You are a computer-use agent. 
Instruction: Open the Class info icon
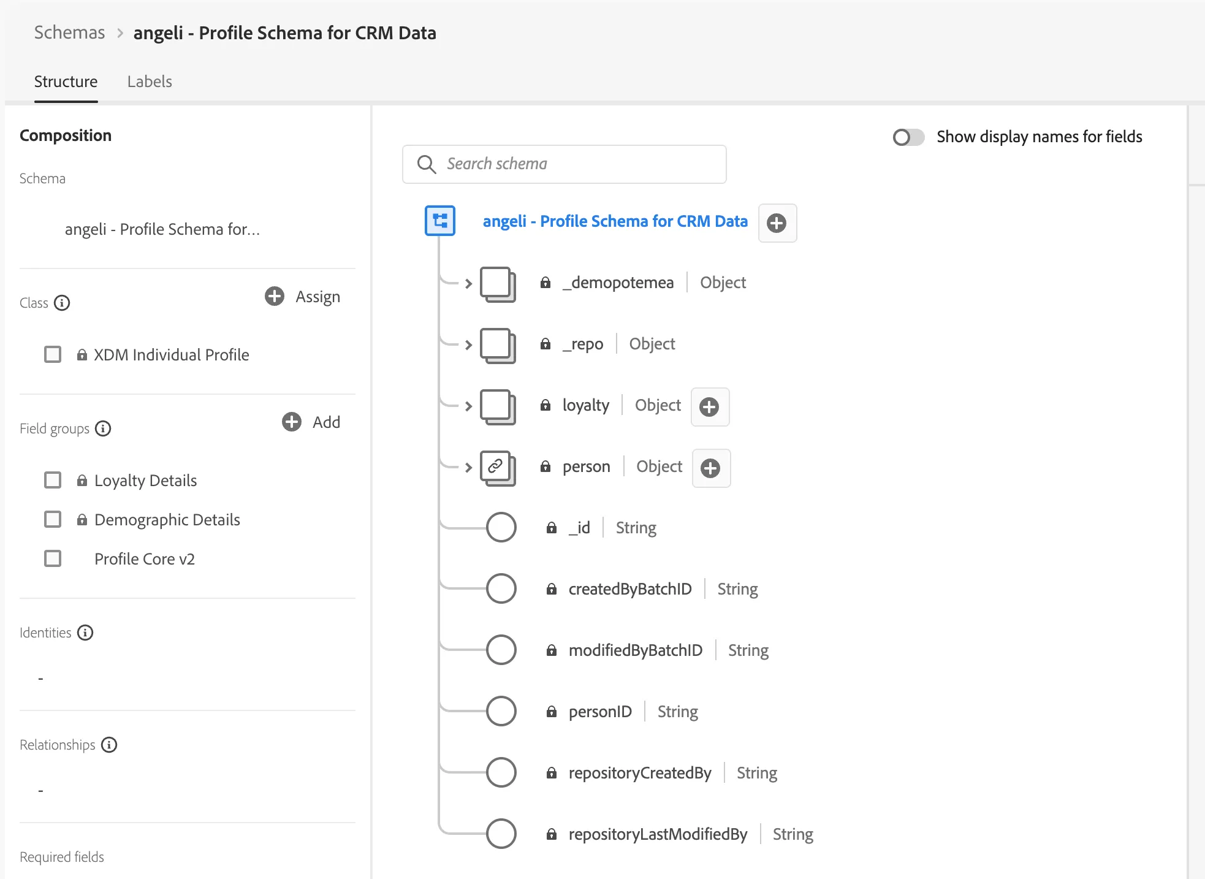(x=62, y=303)
